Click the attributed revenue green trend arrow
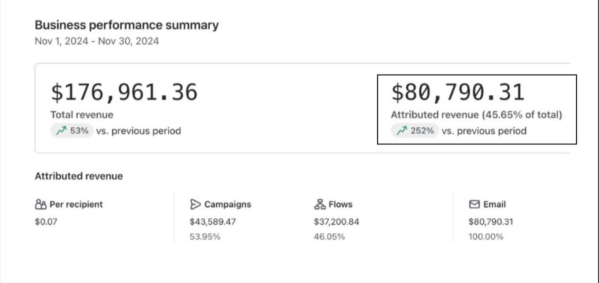The width and height of the screenshot is (599, 283). tap(402, 131)
